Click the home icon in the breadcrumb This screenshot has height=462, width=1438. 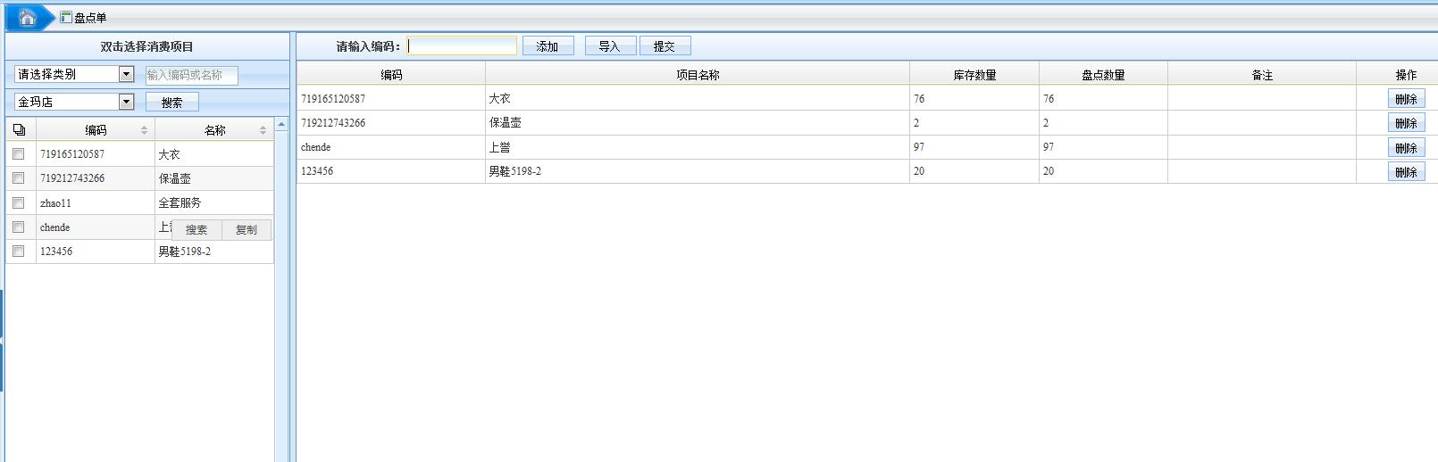[x=27, y=18]
